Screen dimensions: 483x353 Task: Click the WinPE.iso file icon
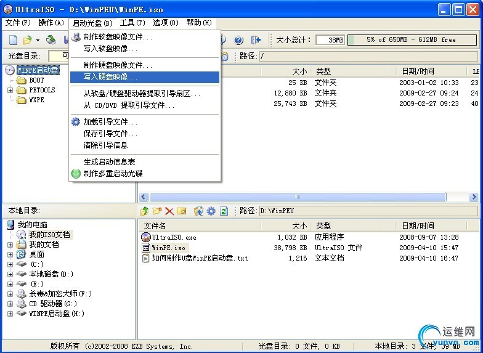click(145, 248)
